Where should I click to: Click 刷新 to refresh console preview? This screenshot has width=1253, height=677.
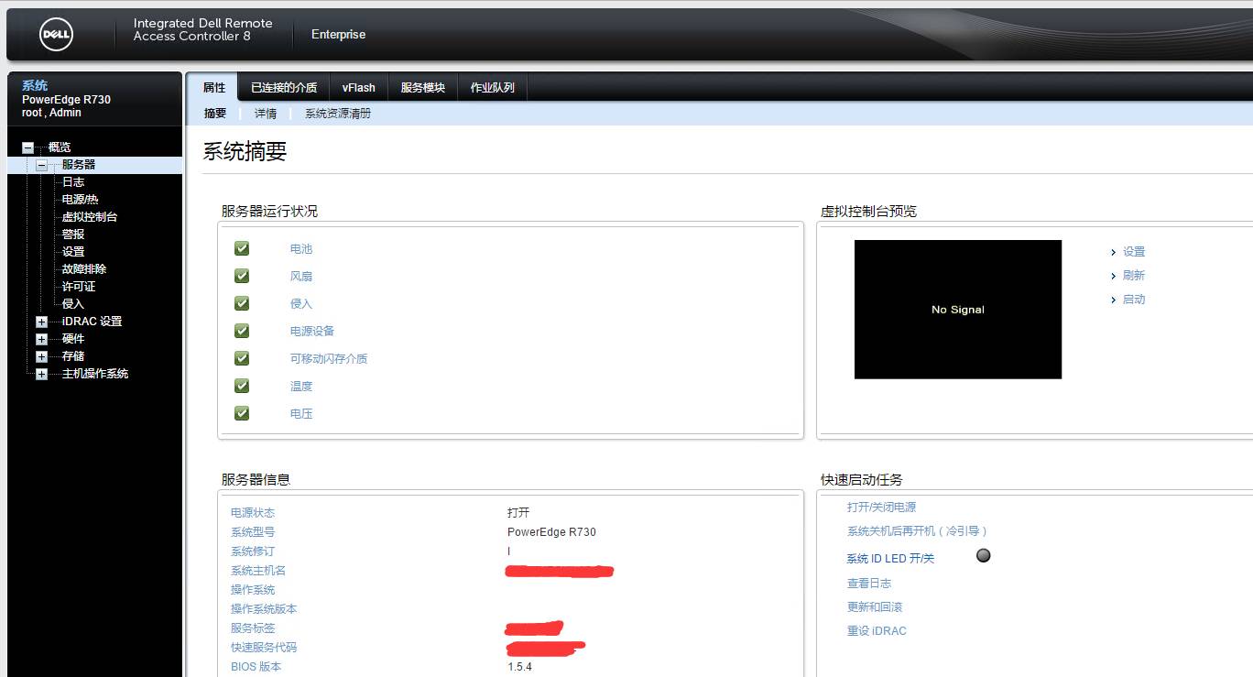click(x=1134, y=276)
